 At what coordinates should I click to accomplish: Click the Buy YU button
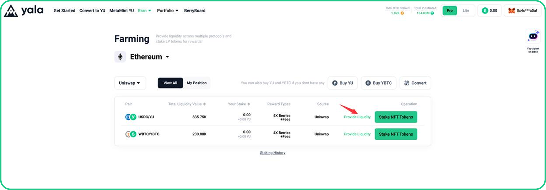(x=343, y=83)
